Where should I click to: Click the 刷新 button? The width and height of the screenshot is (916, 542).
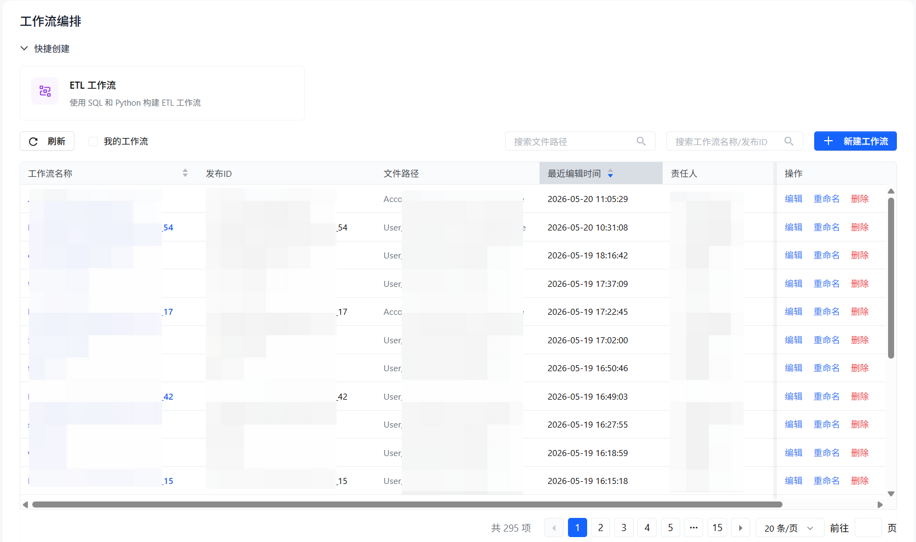[47, 141]
